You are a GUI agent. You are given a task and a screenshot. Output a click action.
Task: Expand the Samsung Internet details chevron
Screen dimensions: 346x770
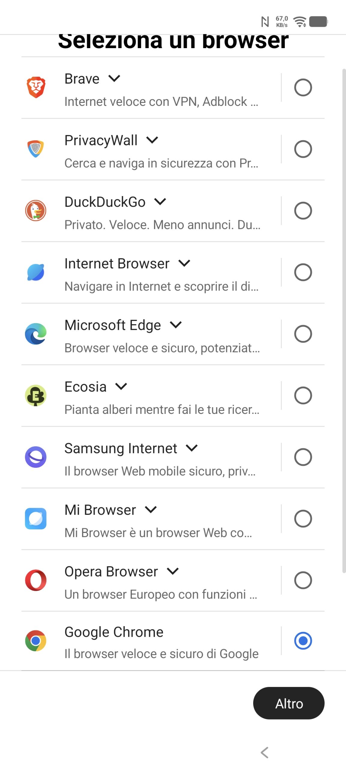[192, 448]
